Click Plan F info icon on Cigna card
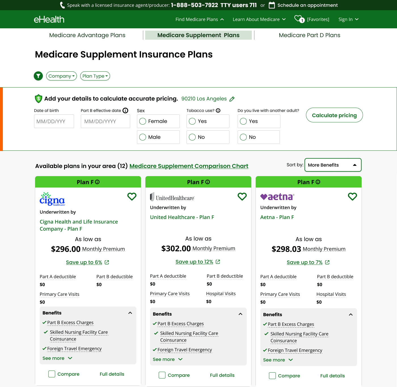This screenshot has height=387, width=397. tap(97, 182)
